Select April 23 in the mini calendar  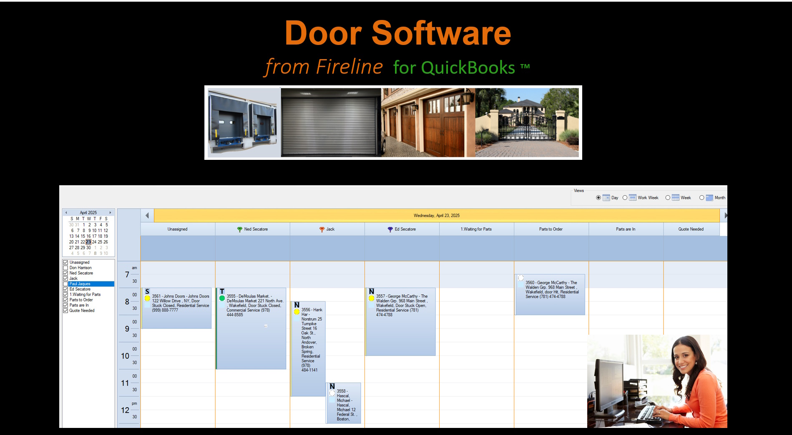88,242
